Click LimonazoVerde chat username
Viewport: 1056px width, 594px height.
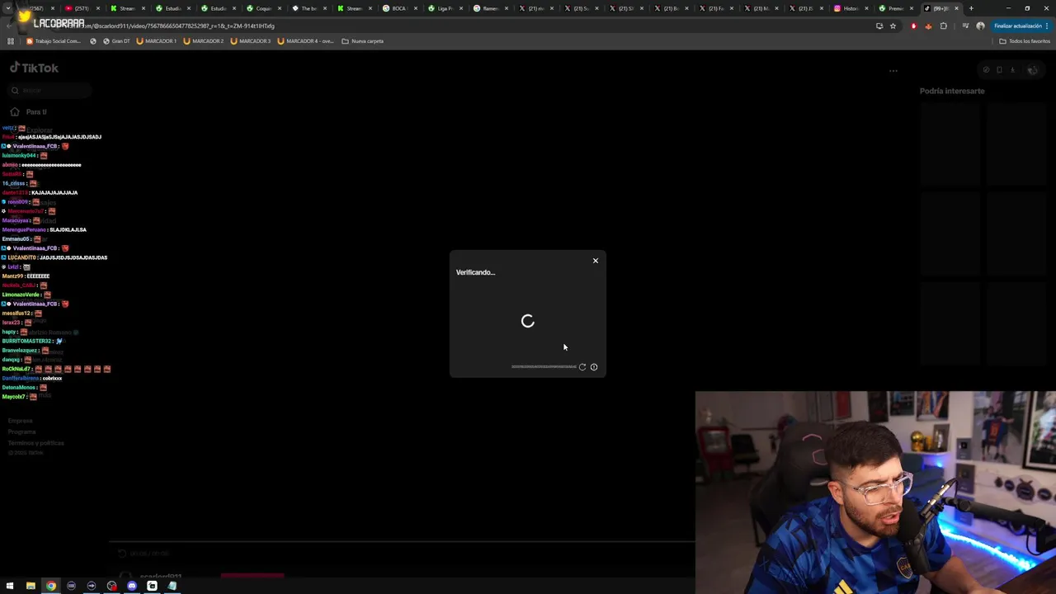21,295
